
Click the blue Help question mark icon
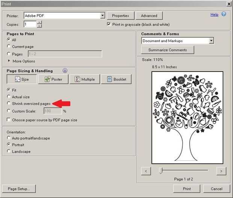pos(224,14)
